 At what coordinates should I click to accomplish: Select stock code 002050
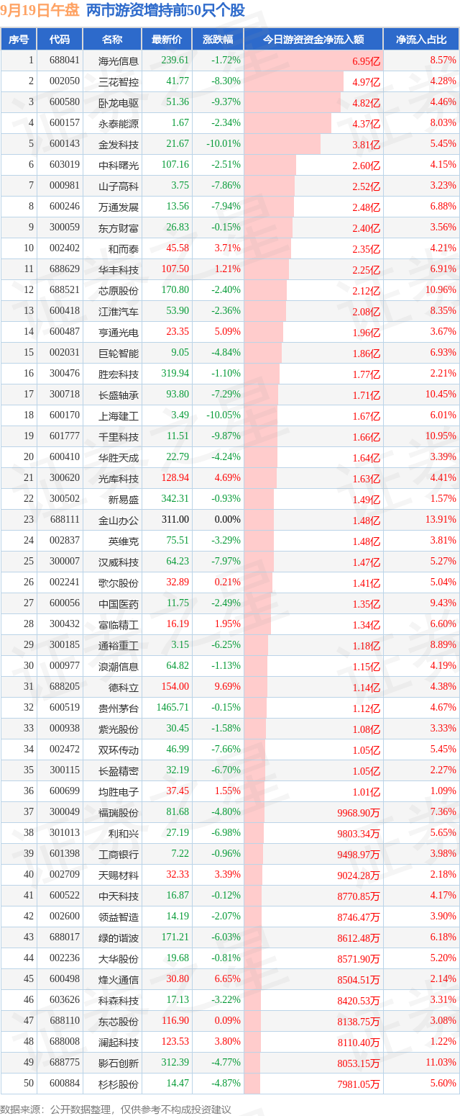(65, 81)
